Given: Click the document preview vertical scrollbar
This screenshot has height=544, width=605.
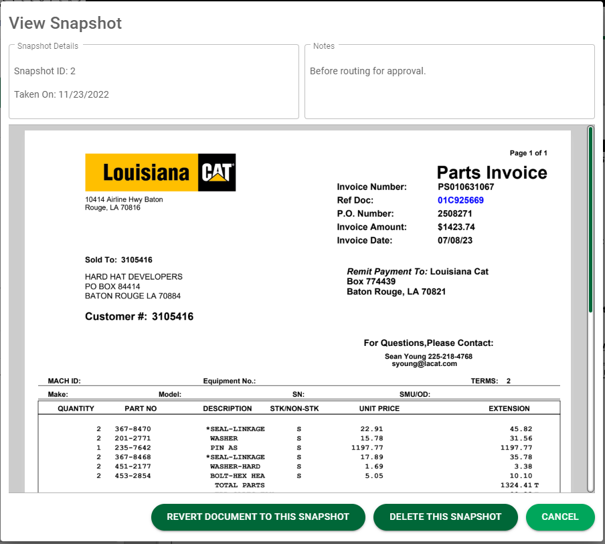Looking at the screenshot, I should [590, 308].
